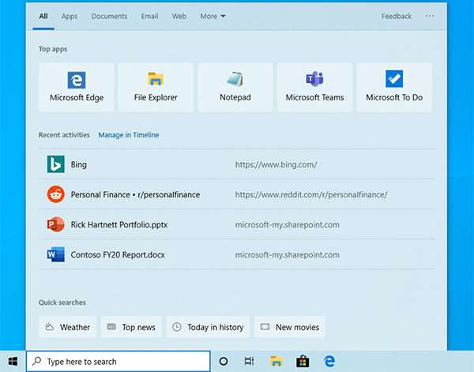Select the Documents tab
The image size is (474, 372).
[109, 16]
